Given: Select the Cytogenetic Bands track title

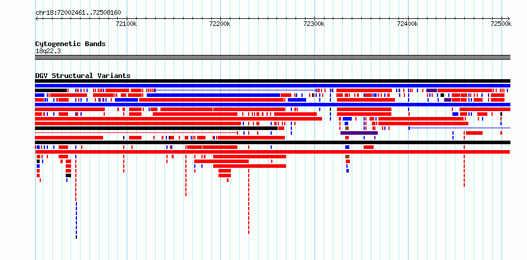Looking at the screenshot, I should tap(70, 44).
